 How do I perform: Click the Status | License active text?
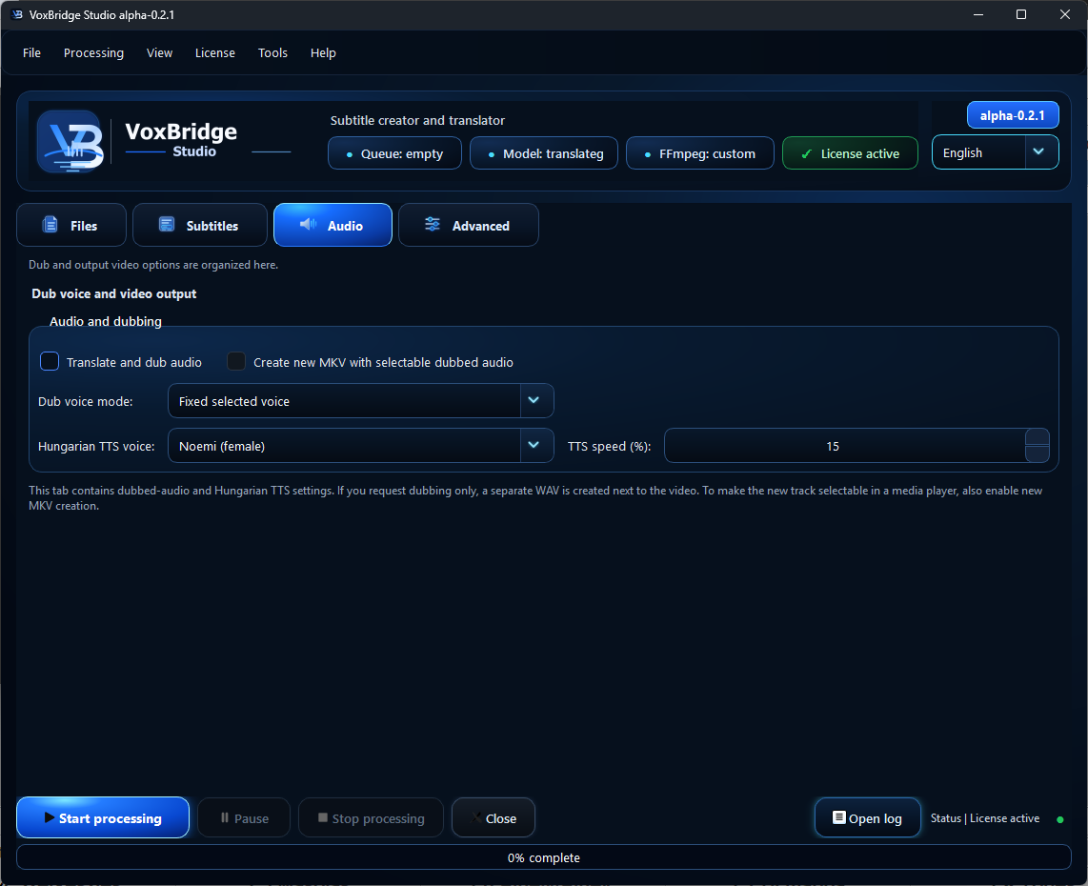click(984, 818)
